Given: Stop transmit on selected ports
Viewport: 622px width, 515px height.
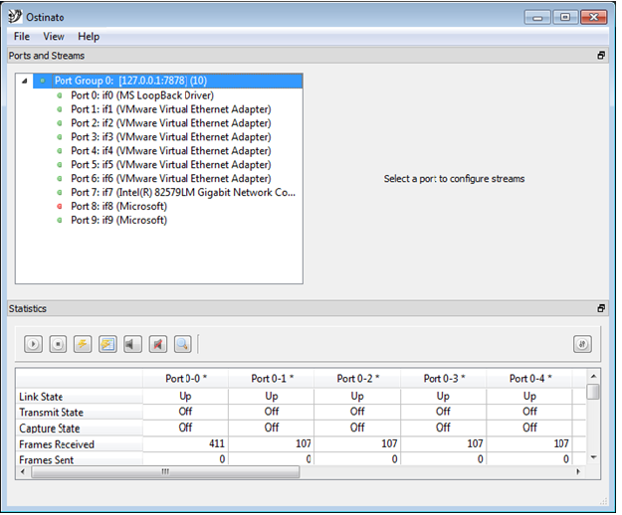Looking at the screenshot, I should tap(58, 344).
